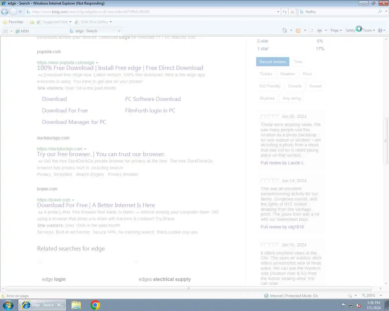Click the 1-star rating row
389x311 pixels.
[291, 49]
